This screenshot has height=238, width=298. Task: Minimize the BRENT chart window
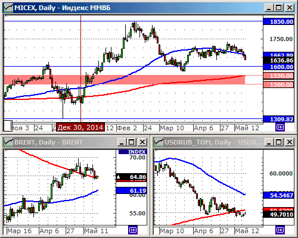122,142
